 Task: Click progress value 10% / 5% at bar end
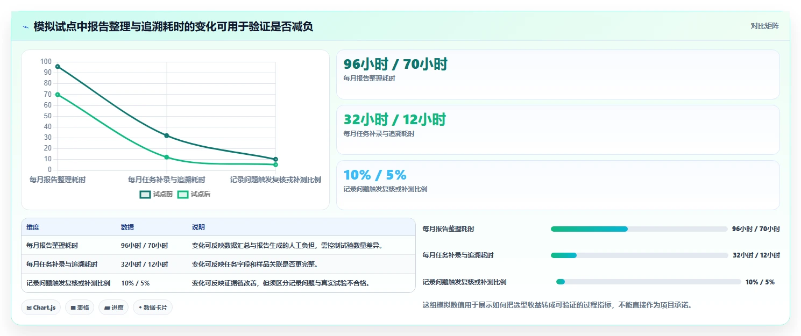760,282
